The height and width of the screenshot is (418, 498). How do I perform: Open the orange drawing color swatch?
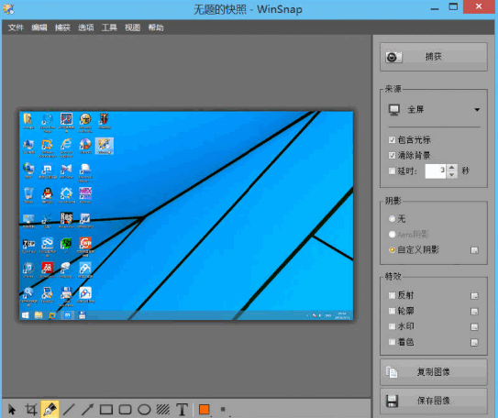pyautogui.click(x=204, y=409)
